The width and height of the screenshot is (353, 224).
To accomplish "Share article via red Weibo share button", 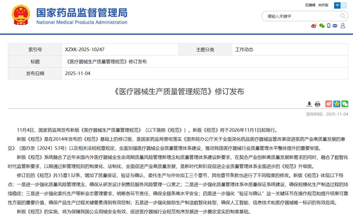I will click(329, 104).
